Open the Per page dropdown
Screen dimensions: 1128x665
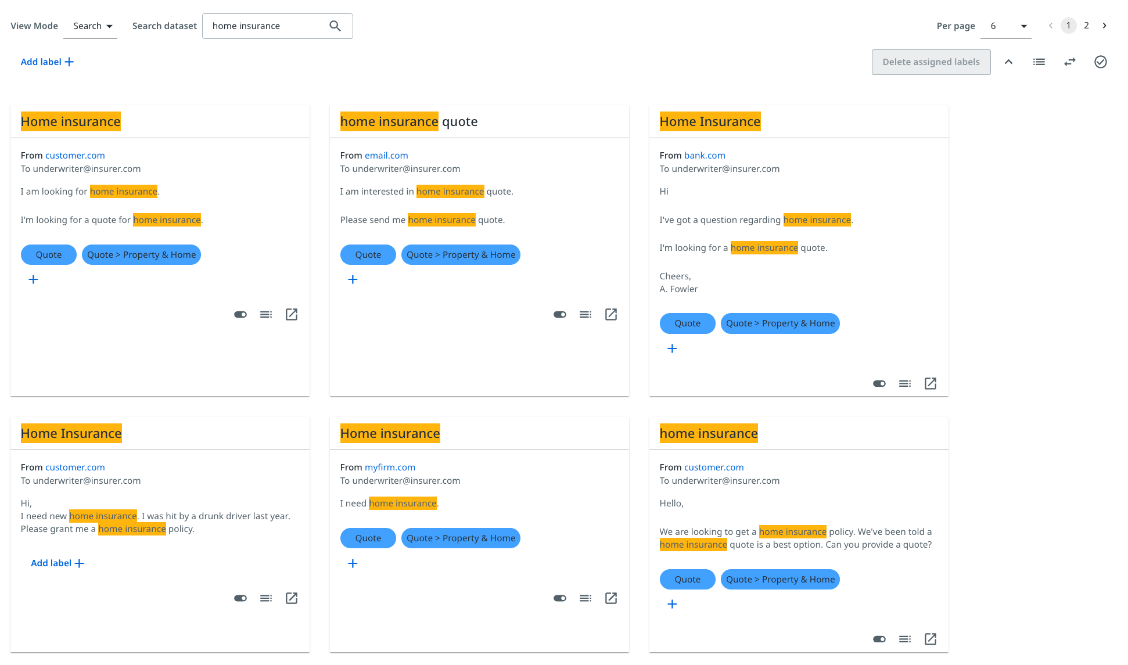[1006, 26]
